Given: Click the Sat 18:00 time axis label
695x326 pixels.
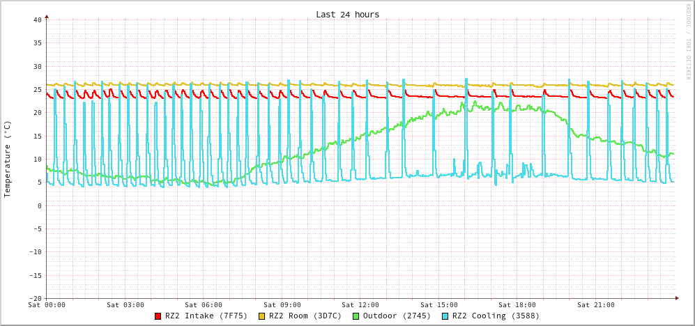Looking at the screenshot, I should click(517, 305).
